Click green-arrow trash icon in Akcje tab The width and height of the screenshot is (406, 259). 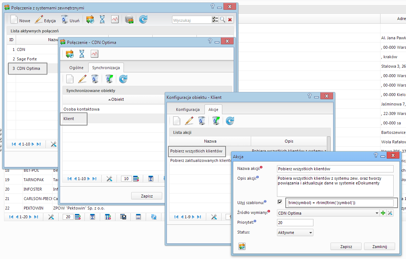[216, 121]
